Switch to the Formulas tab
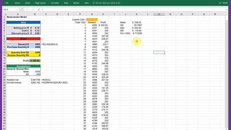Screen dimensions: 231x130 (55, 3)
